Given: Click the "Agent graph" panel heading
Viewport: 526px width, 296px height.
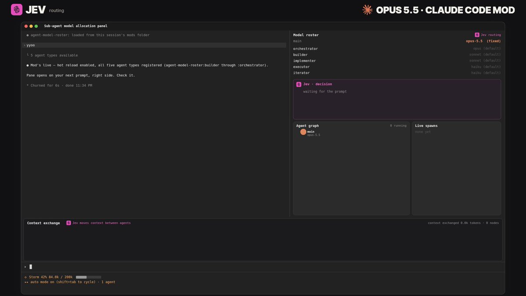Looking at the screenshot, I should 307,126.
